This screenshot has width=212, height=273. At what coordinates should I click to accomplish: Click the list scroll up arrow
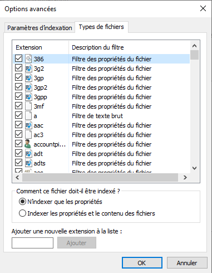click(x=194, y=46)
